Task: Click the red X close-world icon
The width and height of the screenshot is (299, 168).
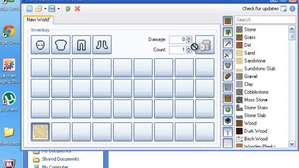Action: pos(77,8)
